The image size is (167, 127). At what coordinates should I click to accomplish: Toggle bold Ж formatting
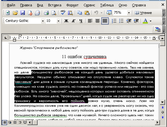coord(66,21)
